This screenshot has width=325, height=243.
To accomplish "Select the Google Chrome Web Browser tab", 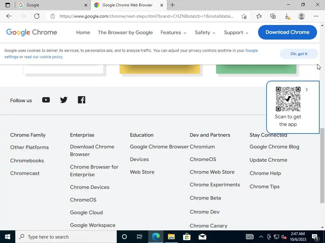I will pyautogui.click(x=129, y=5).
